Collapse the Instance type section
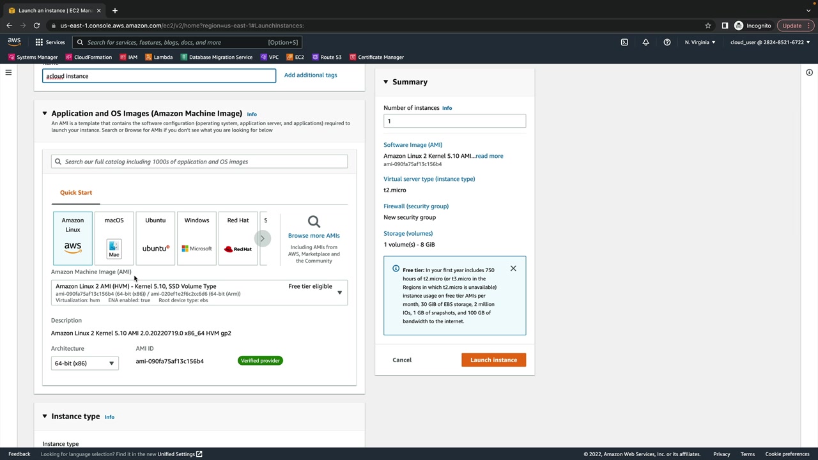The width and height of the screenshot is (818, 460). point(45,417)
